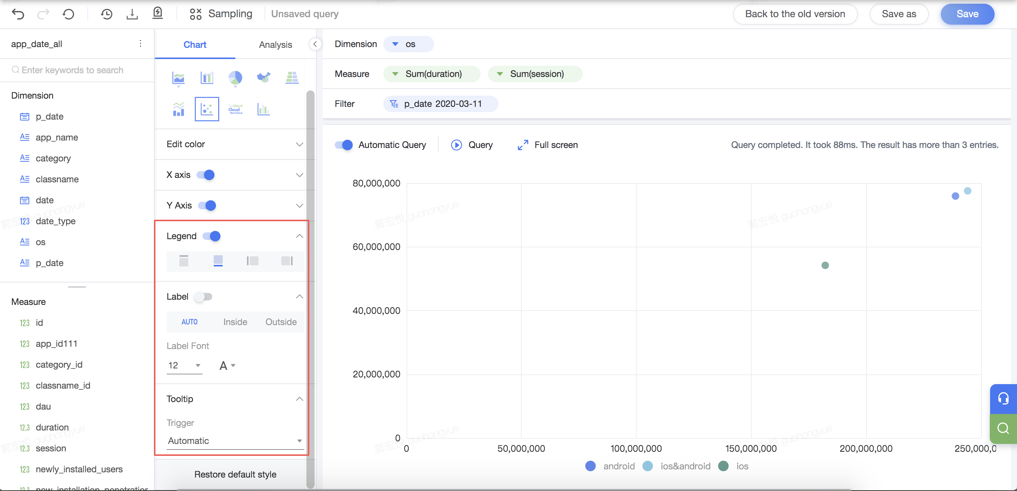This screenshot has width=1017, height=491.
Task: Click the Full screen expand icon
Action: pyautogui.click(x=523, y=145)
